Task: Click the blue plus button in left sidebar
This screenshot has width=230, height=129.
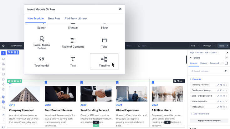Action: coord(3,53)
